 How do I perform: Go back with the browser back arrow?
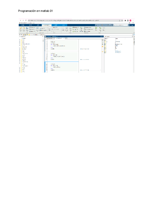coord(21,20)
